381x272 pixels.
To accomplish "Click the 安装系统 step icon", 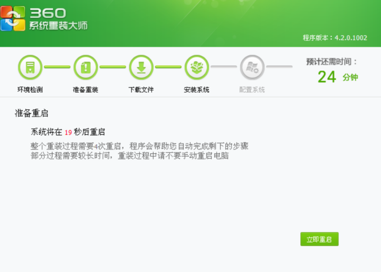I will tap(196, 67).
